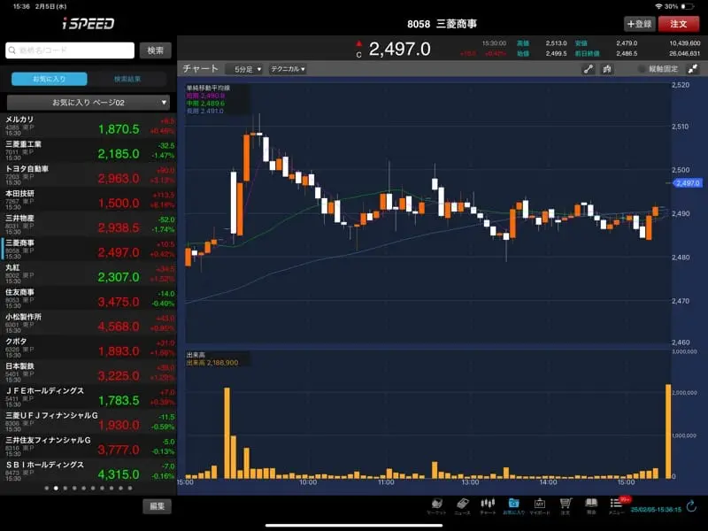The height and width of the screenshot is (531, 708).
Task: Select the お気に入り tab
Action: click(x=49, y=79)
